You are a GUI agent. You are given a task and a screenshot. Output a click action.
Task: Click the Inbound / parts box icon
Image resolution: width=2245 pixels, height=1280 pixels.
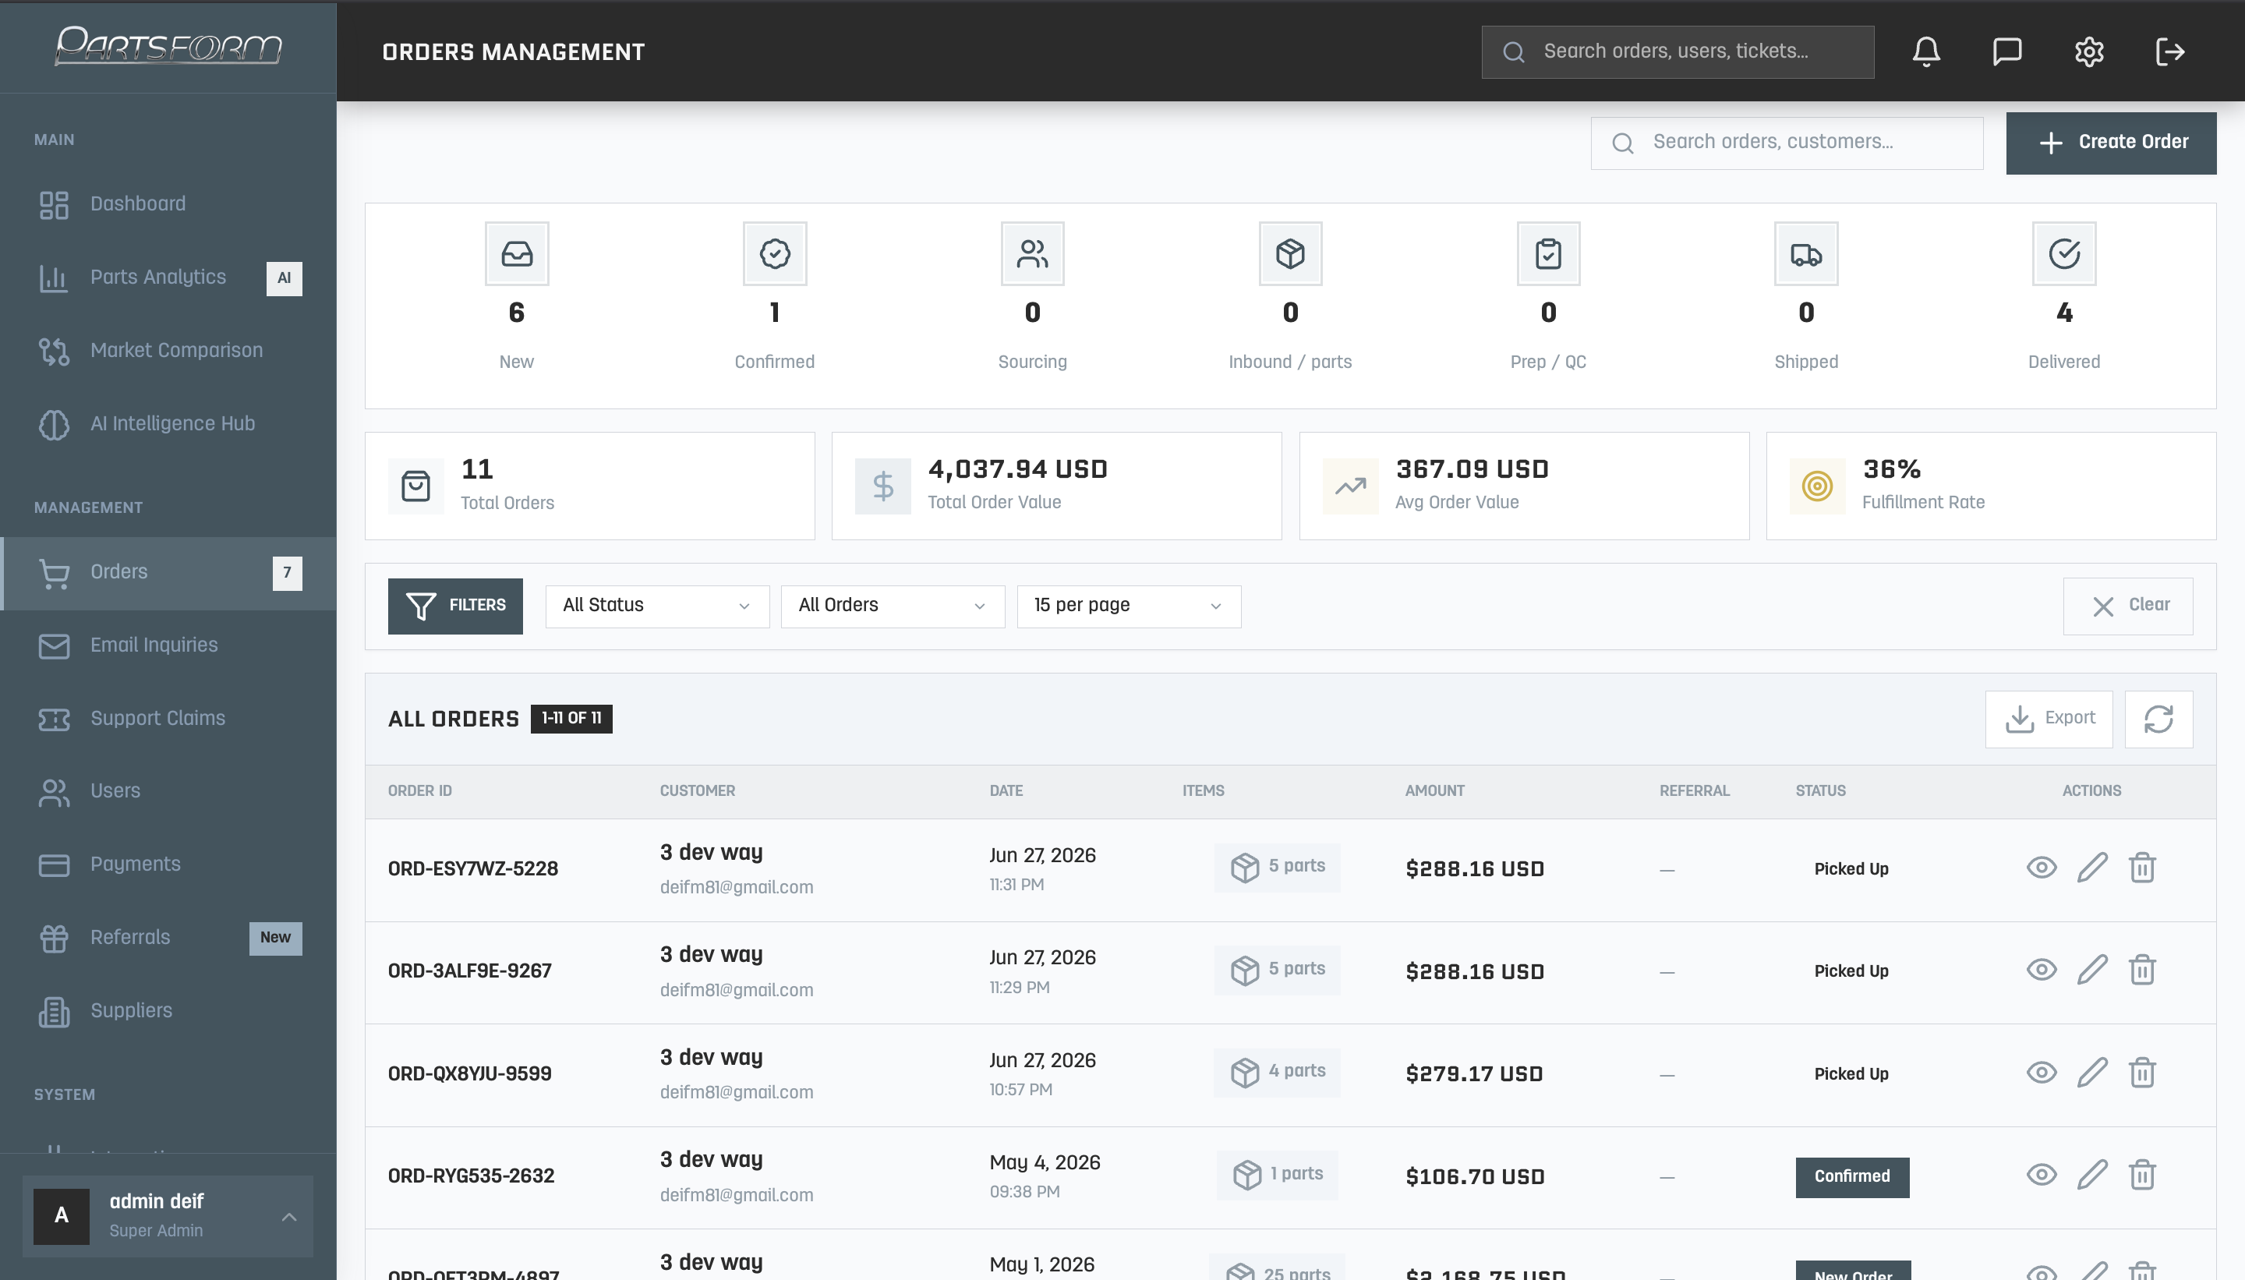[1290, 254]
